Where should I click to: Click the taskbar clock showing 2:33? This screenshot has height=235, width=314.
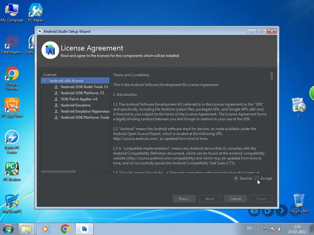coord(297,229)
